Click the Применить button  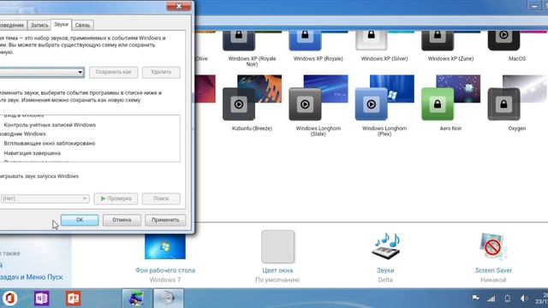[x=165, y=220]
